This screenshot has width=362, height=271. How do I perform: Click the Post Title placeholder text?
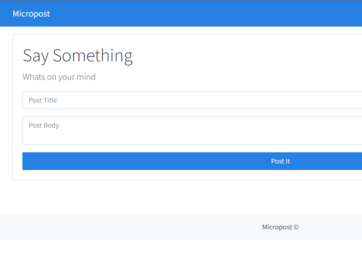(x=43, y=100)
